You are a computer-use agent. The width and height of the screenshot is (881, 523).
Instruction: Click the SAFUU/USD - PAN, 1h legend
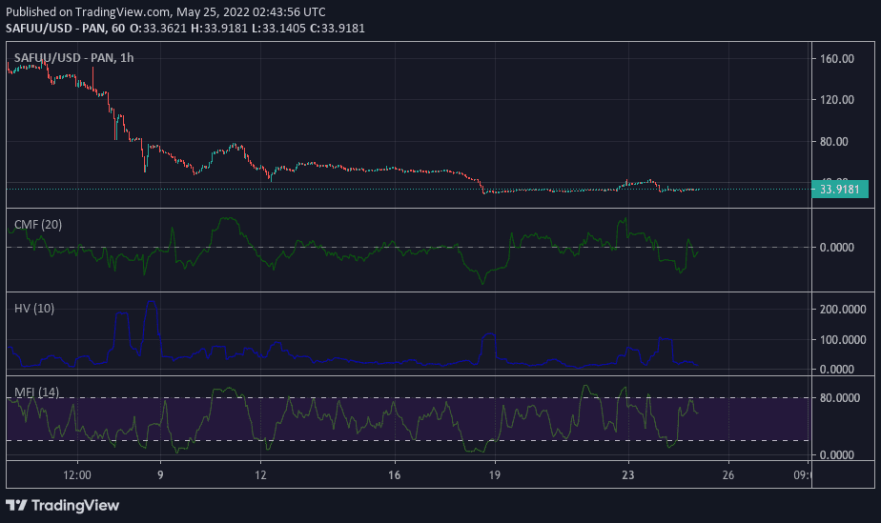[73, 58]
